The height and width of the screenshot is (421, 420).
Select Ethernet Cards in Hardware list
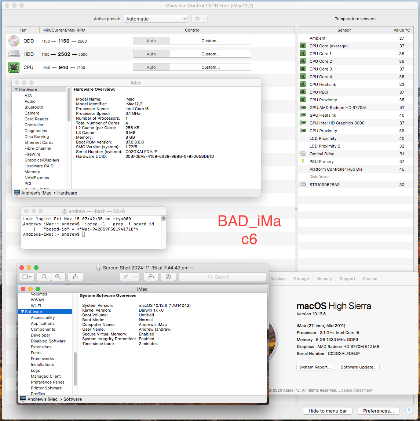click(x=39, y=142)
